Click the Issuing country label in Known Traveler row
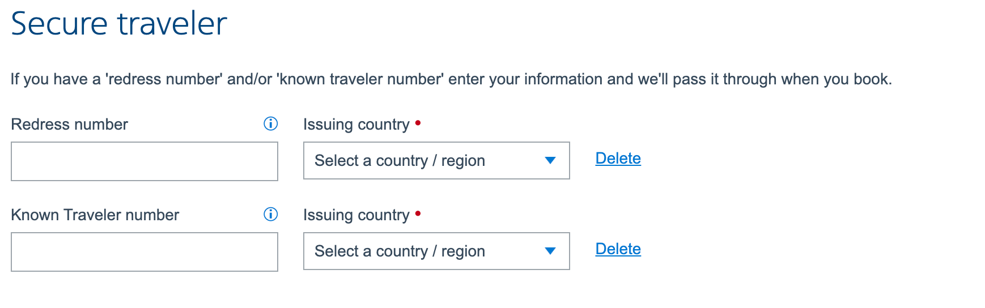 point(356,215)
